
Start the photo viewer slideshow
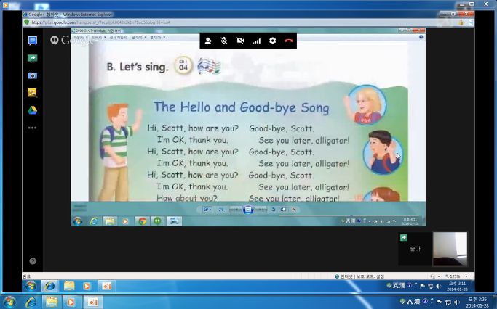[x=248, y=209]
